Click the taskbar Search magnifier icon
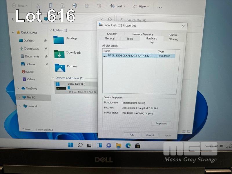Screen dimensions: 232x174 (x=80, y=145)
